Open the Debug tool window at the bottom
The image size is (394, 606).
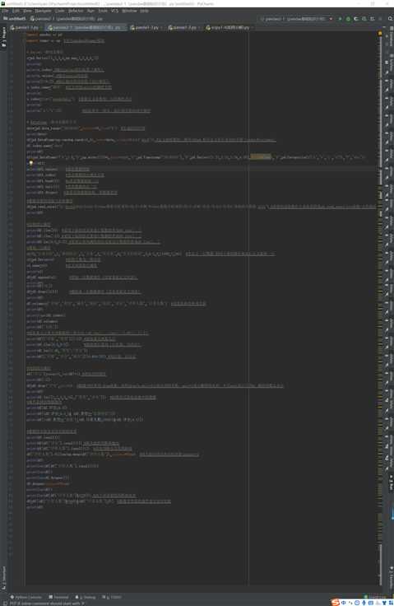(86, 597)
